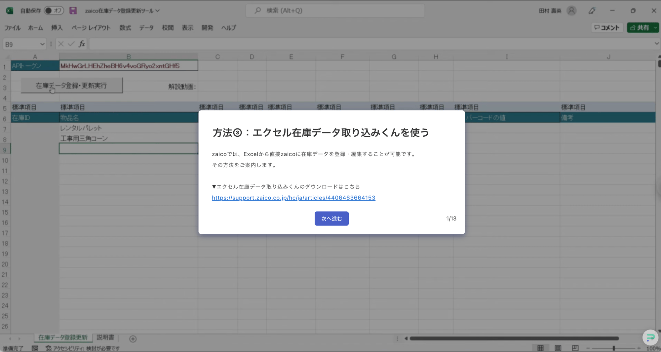Click the green floating widget icon

[x=650, y=337]
